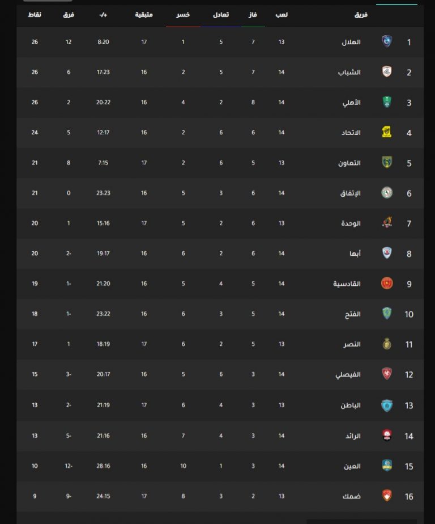
Task: Open the أبها team name link
Action: point(355,253)
